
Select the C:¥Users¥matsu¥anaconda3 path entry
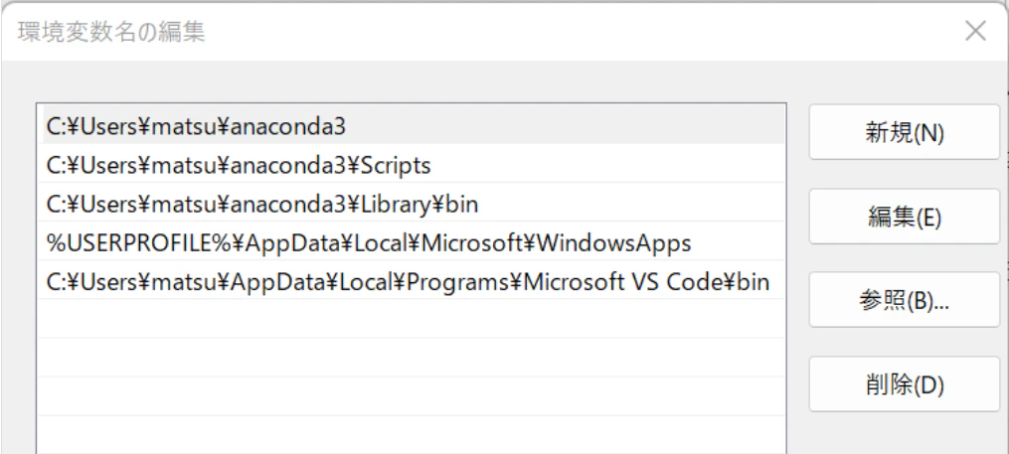411,126
